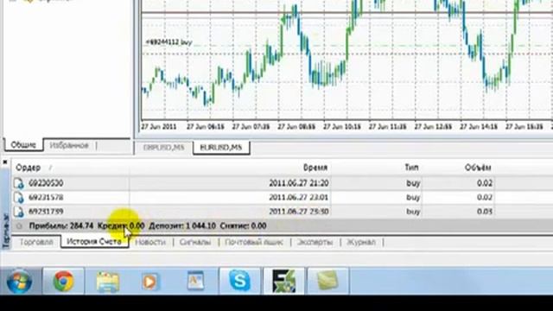Open the Почтовый ящик tab

pos(254,242)
